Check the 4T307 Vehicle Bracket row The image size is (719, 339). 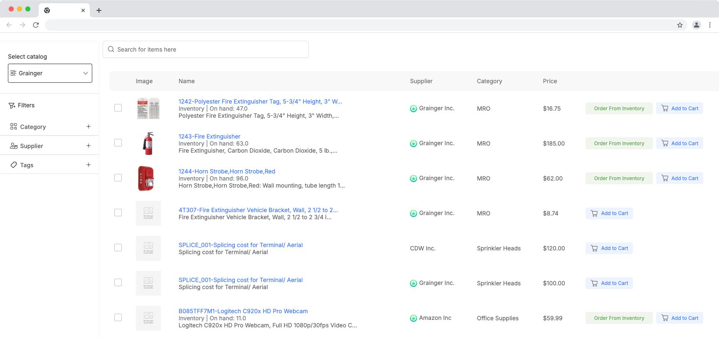pos(118,213)
